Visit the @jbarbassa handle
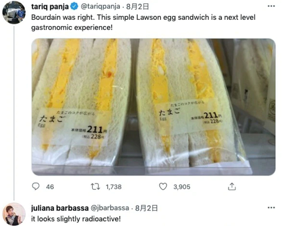The image size is (283, 226). click(110, 208)
